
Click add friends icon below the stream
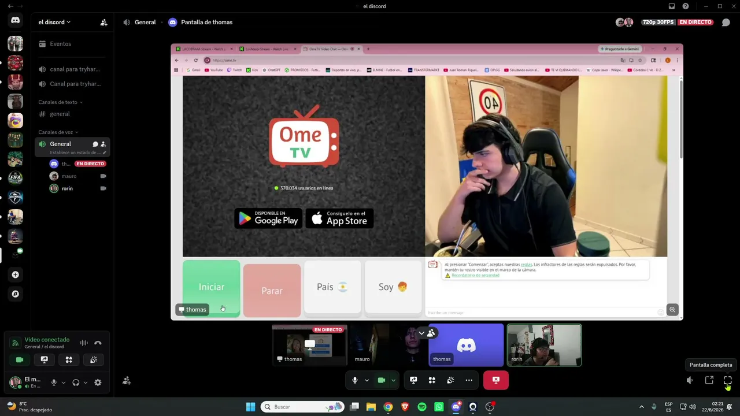[x=127, y=381]
